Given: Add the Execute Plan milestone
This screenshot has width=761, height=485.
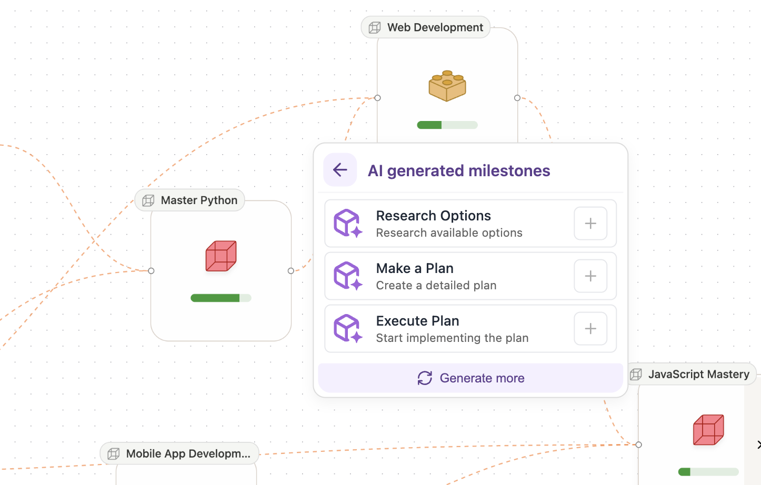Looking at the screenshot, I should [590, 329].
